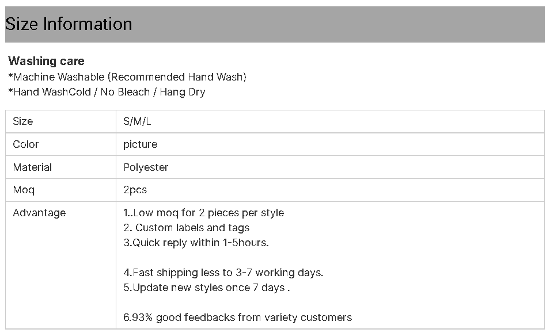
Task: Select the Material row label
Action: (32, 167)
